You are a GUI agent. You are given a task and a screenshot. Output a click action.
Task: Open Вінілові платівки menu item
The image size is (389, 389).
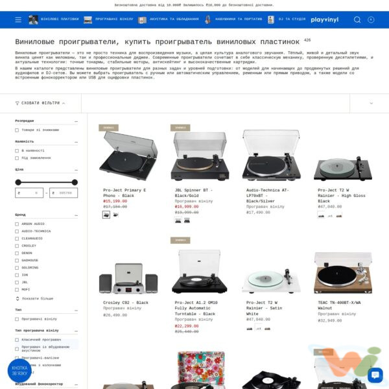pos(53,19)
